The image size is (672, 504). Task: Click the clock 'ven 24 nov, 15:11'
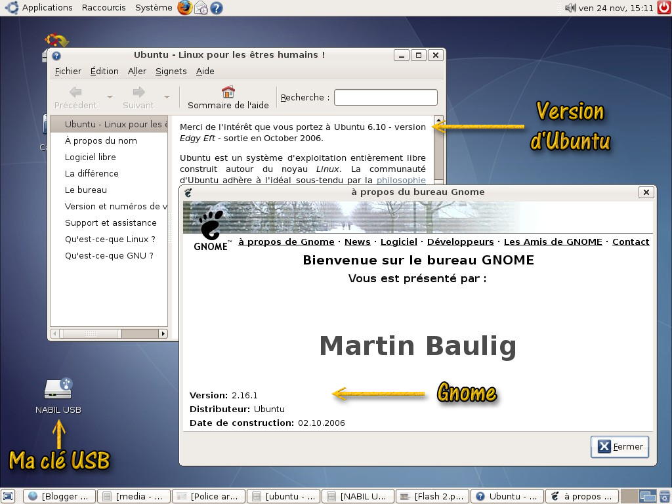[616, 8]
